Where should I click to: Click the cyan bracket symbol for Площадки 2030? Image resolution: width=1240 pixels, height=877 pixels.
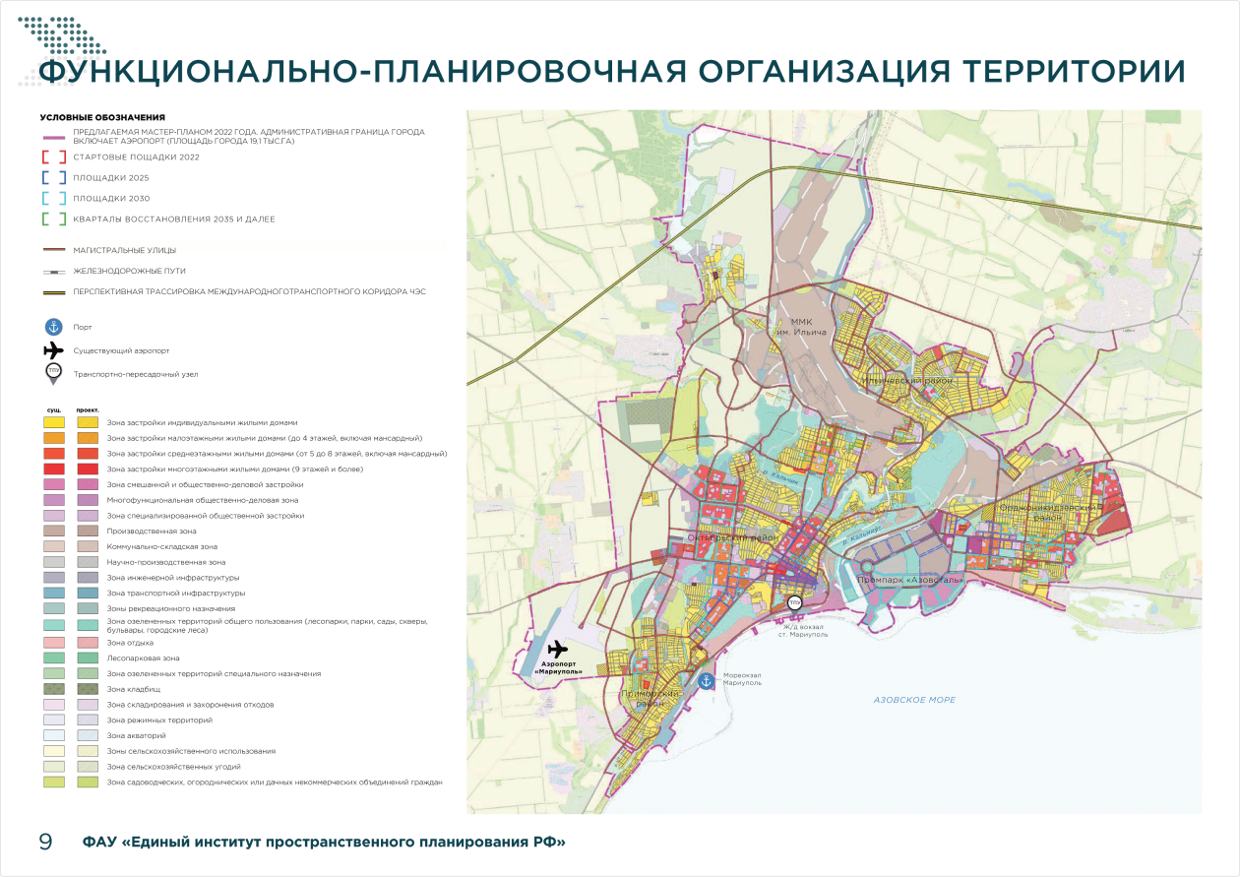pos(53,198)
